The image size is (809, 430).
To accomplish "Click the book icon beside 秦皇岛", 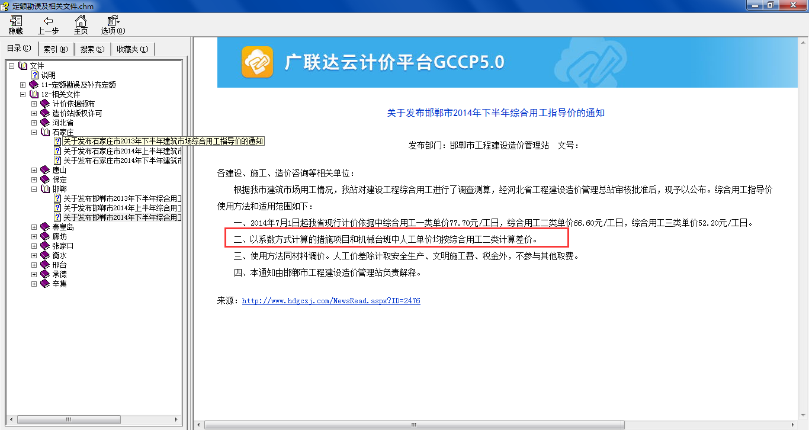I will [x=45, y=227].
